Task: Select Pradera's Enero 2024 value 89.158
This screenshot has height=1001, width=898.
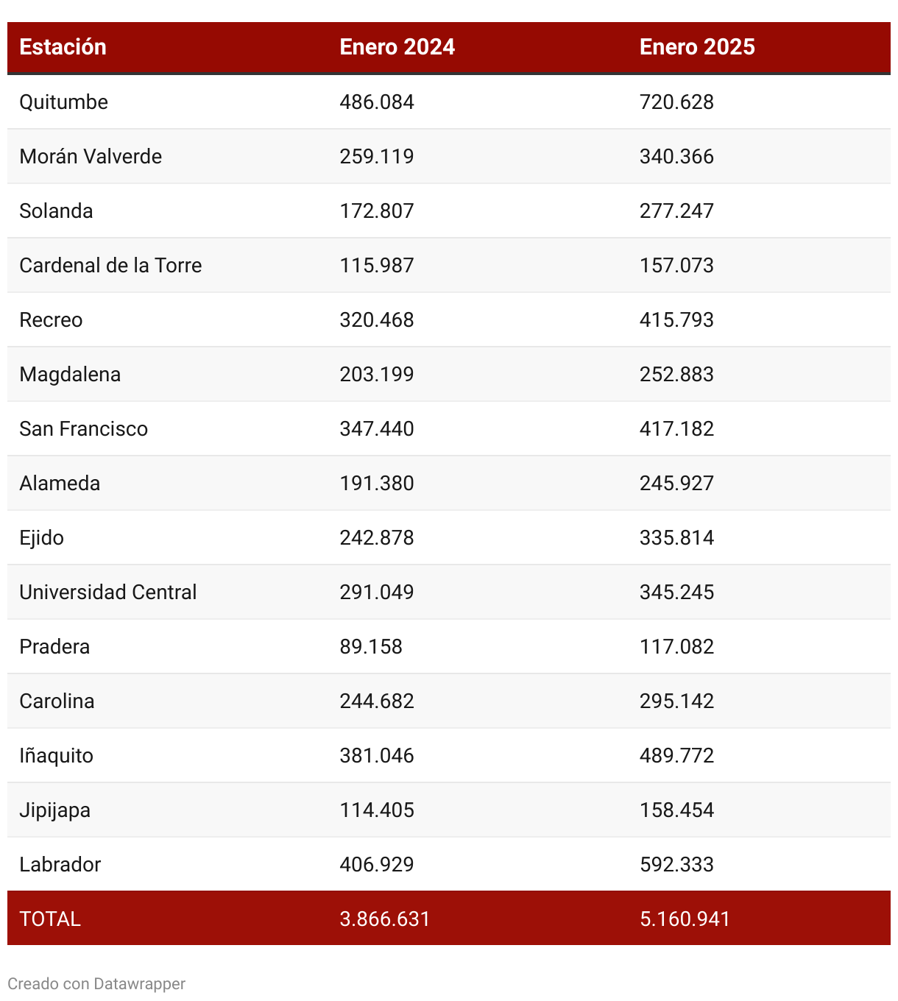Action: [x=371, y=646]
